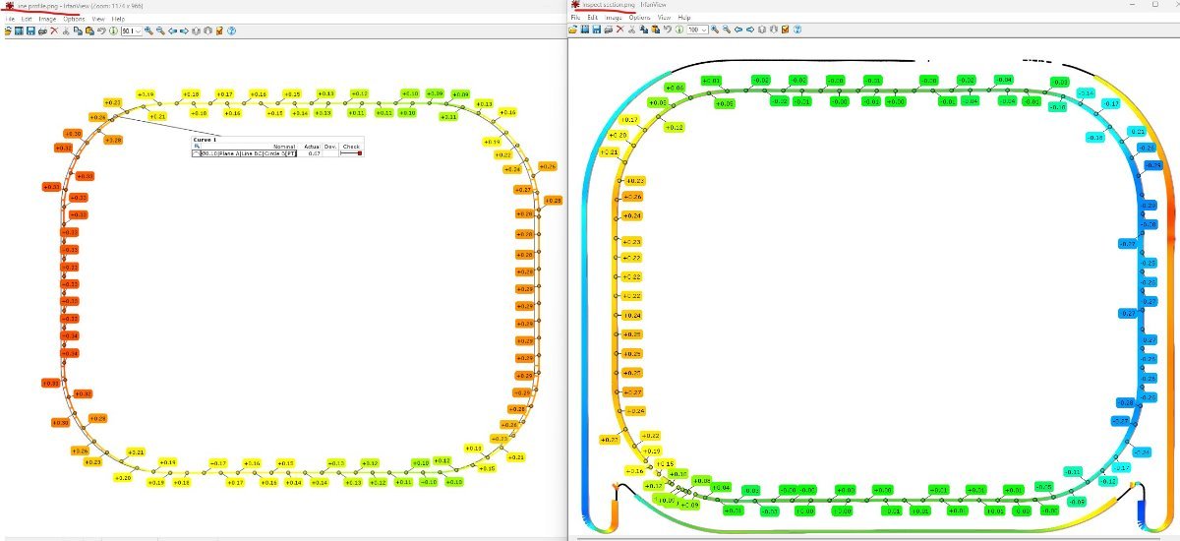This screenshot has width=1180, height=541.
Task: Click the Help question icon in right toolbar
Action: tap(796, 30)
